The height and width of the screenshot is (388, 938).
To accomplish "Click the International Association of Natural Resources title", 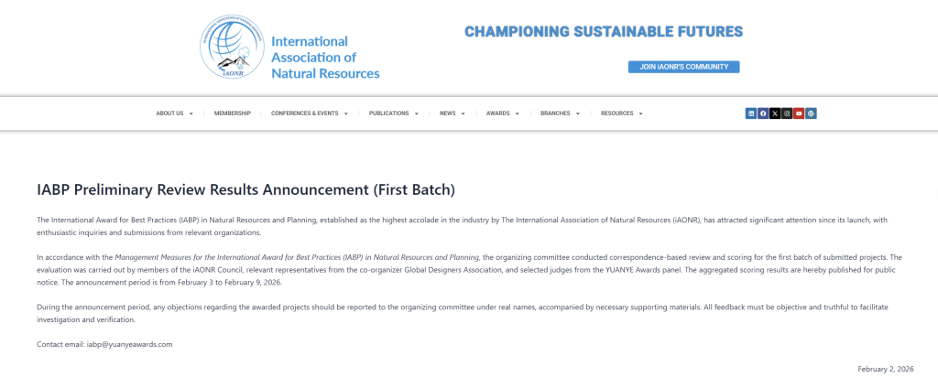I will [325, 57].
